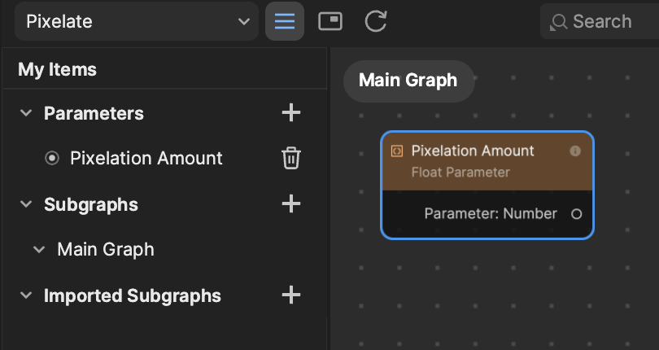The width and height of the screenshot is (659, 350).
Task: Select Pixelation Amount in parameters list
Action: coord(146,158)
